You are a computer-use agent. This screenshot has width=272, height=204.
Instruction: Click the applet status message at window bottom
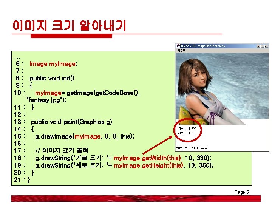(x=192, y=148)
